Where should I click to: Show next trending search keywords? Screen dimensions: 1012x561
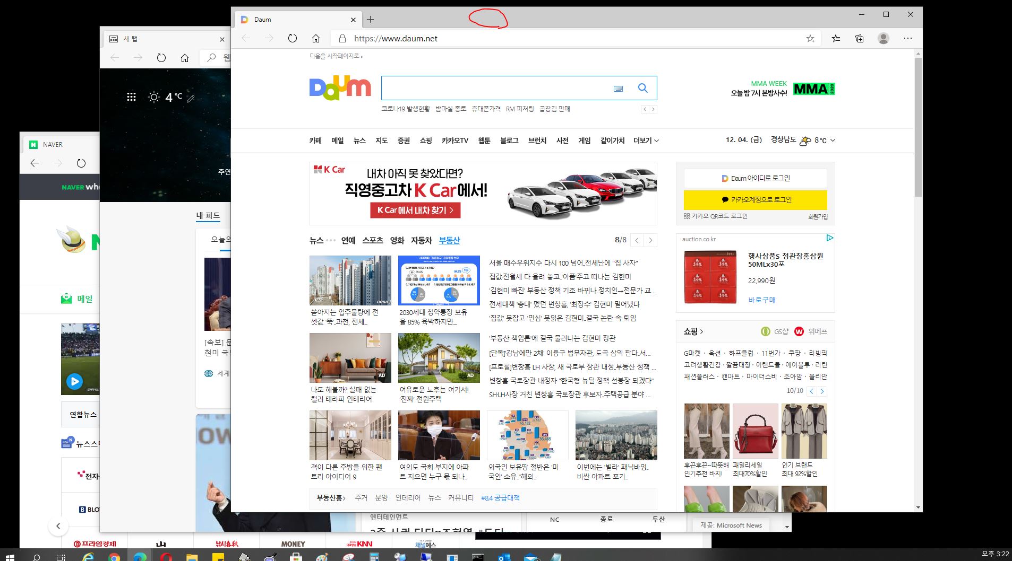(x=653, y=109)
